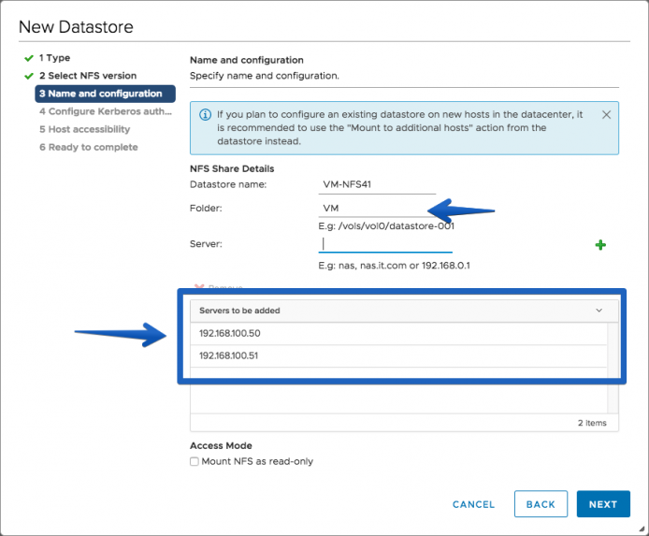
Task: Click the Server input field
Action: tap(385, 244)
